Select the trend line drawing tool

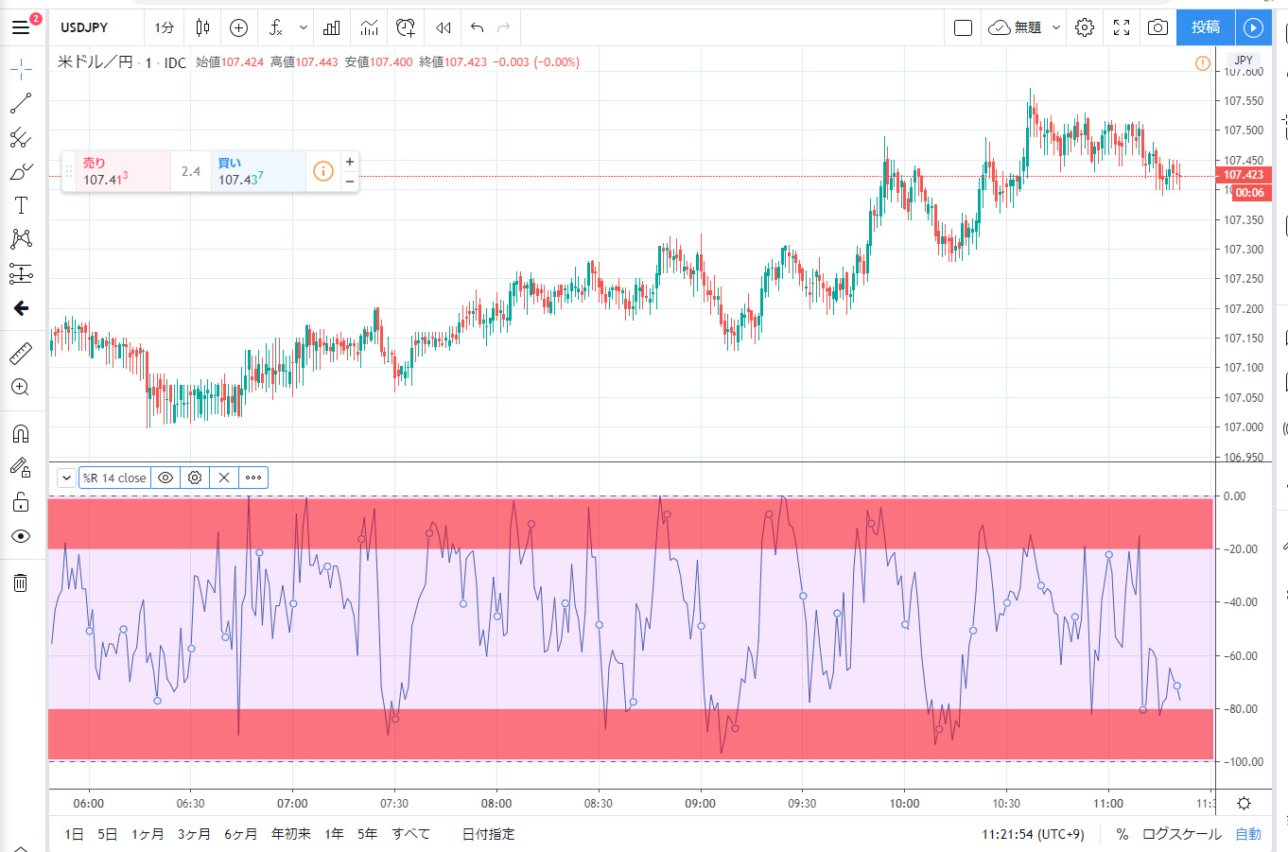pos(21,103)
